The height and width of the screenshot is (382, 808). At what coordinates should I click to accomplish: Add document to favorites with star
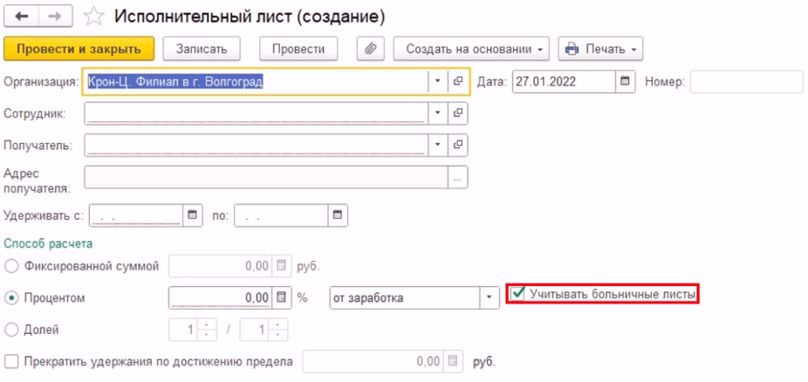[93, 17]
